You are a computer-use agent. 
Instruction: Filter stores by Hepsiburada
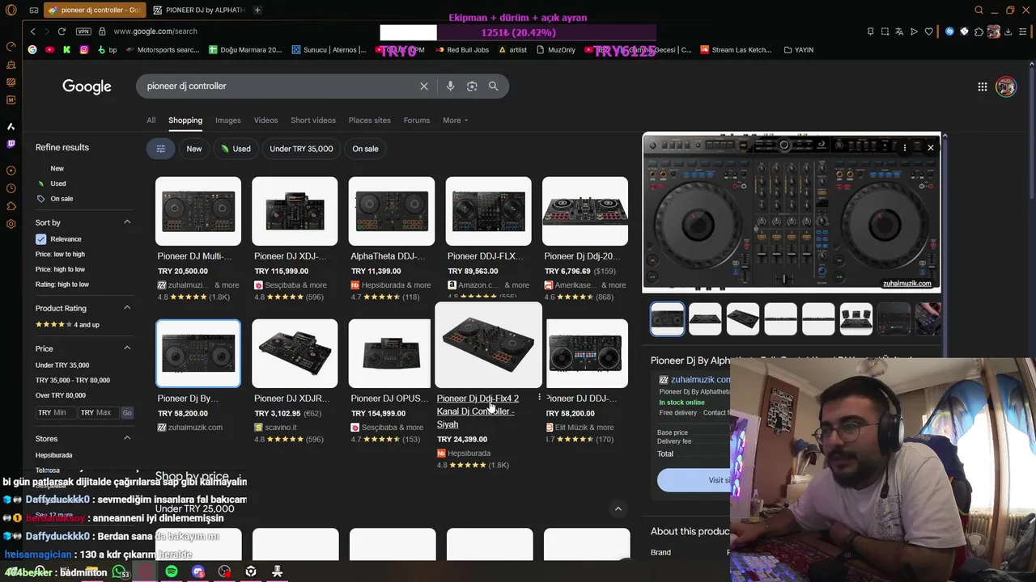click(53, 455)
